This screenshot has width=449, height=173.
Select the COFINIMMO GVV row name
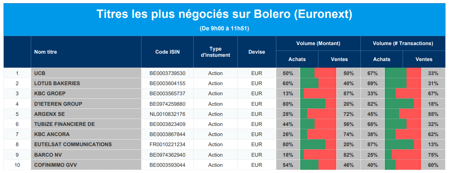click(x=55, y=165)
